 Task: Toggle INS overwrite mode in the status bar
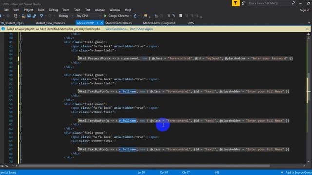point(217,172)
